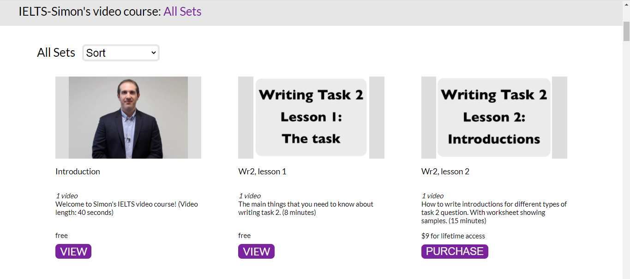Click the Sort dropdown chevron arrow
This screenshot has height=279, width=630.
(x=154, y=53)
